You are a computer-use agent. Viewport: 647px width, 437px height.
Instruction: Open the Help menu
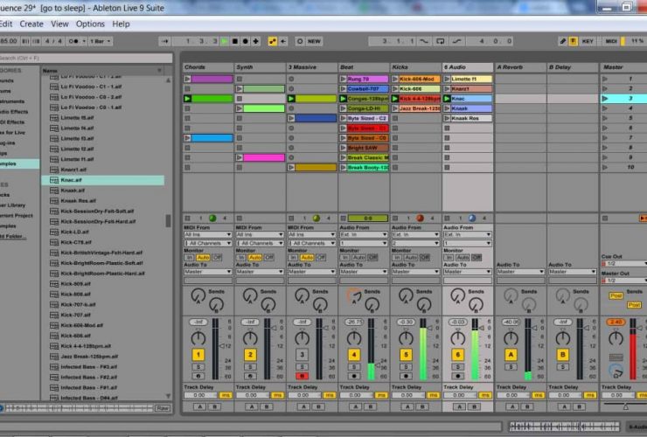click(121, 24)
